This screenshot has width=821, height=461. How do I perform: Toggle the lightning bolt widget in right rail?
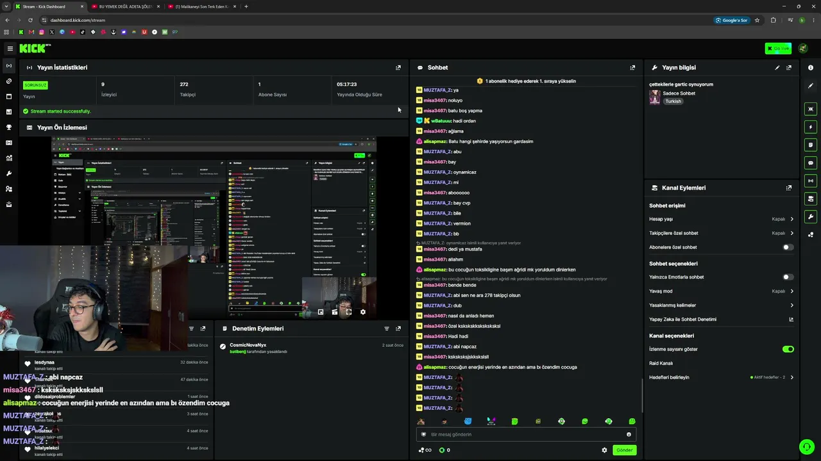point(811,127)
